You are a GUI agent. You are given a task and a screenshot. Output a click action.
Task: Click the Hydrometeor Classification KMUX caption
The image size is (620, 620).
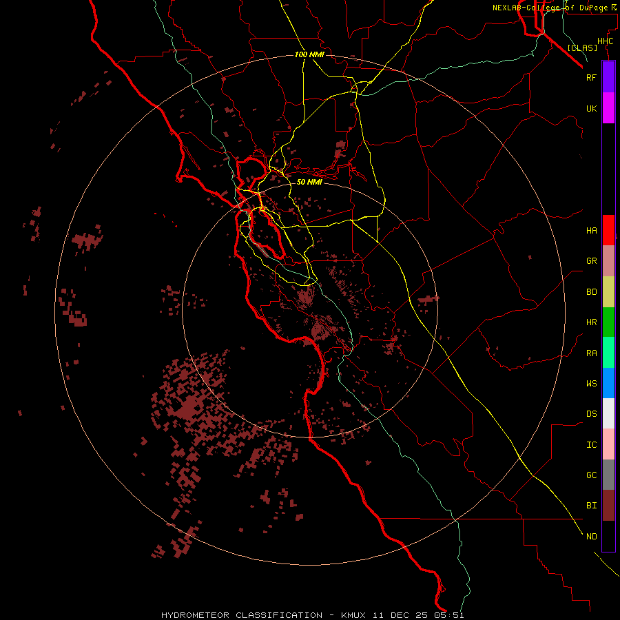(x=312, y=615)
